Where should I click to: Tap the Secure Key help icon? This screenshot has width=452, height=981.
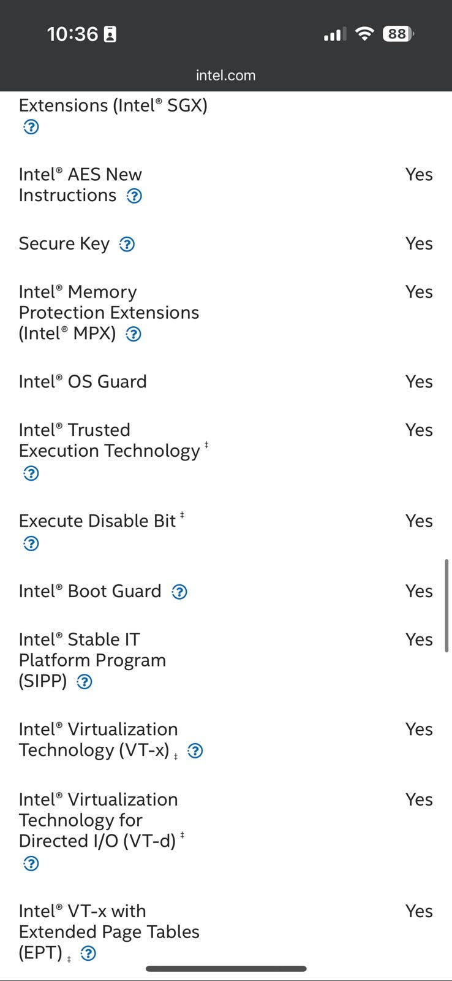point(127,245)
